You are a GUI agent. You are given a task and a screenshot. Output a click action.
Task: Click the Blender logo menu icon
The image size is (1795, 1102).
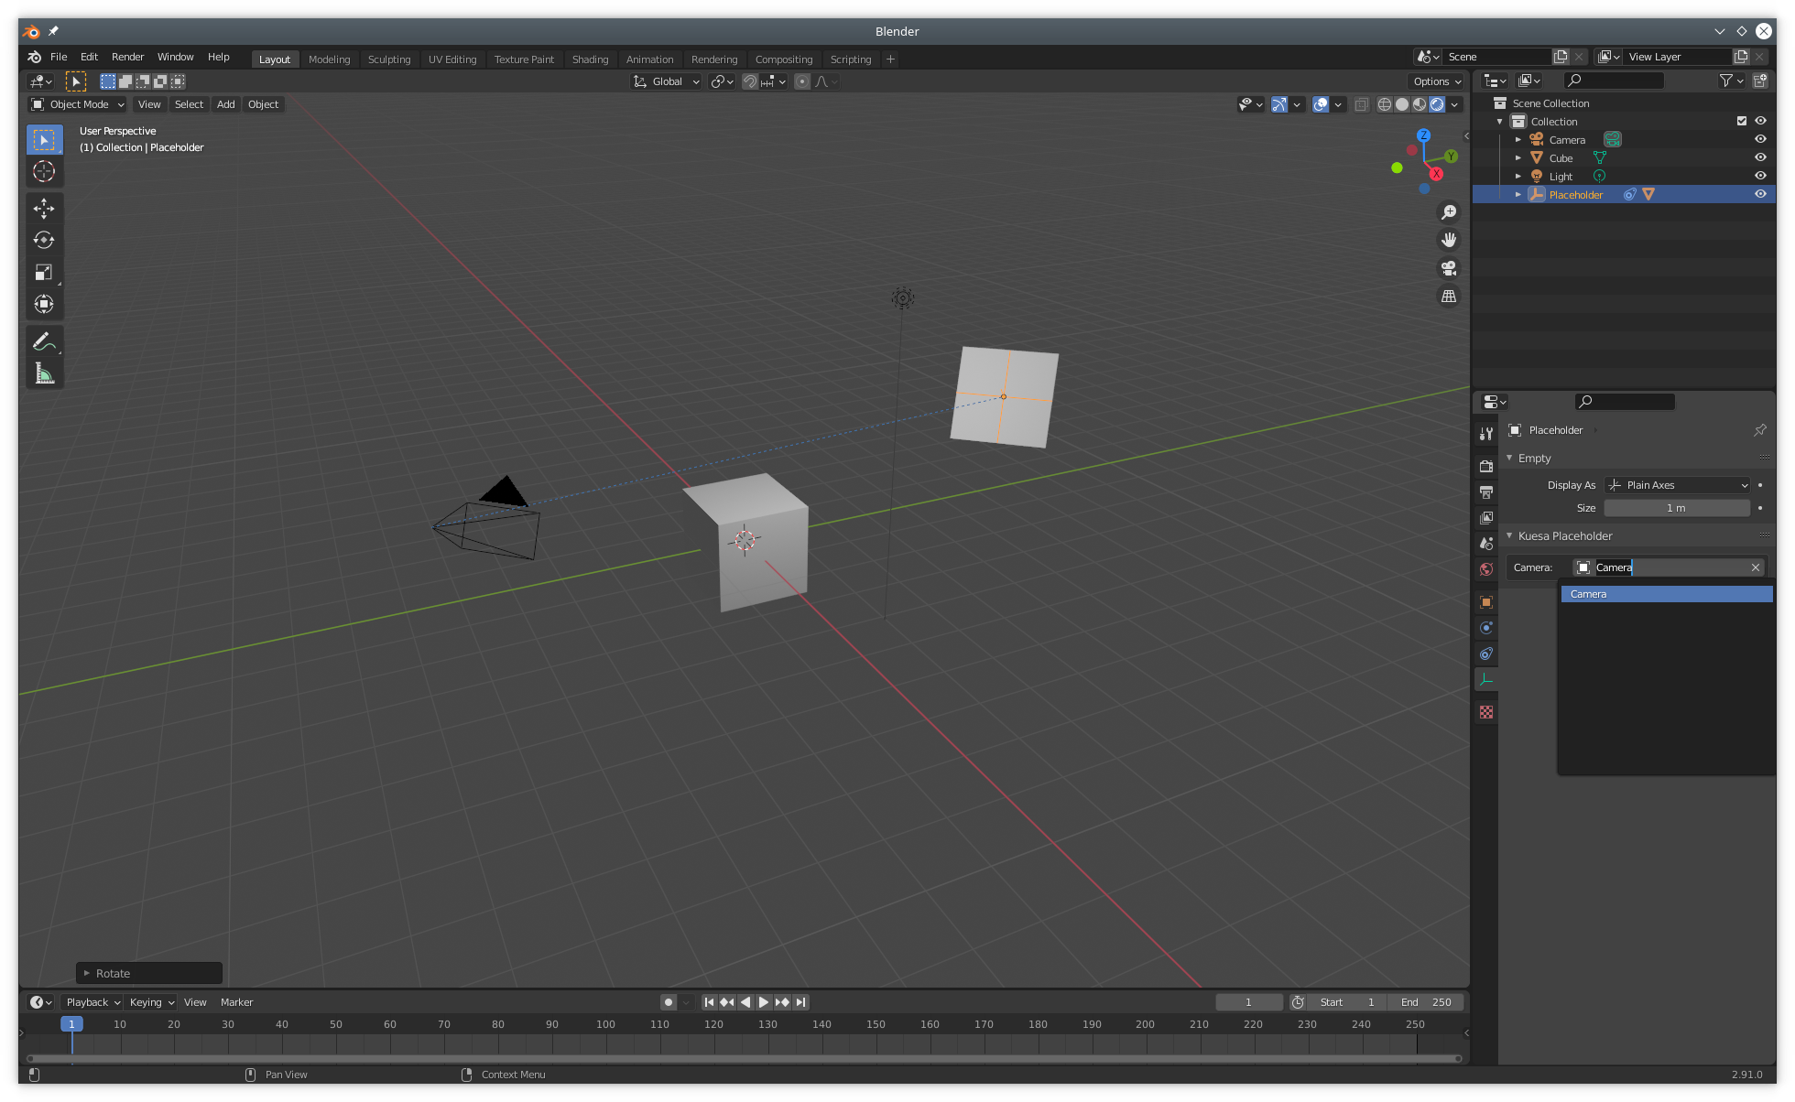click(x=35, y=57)
